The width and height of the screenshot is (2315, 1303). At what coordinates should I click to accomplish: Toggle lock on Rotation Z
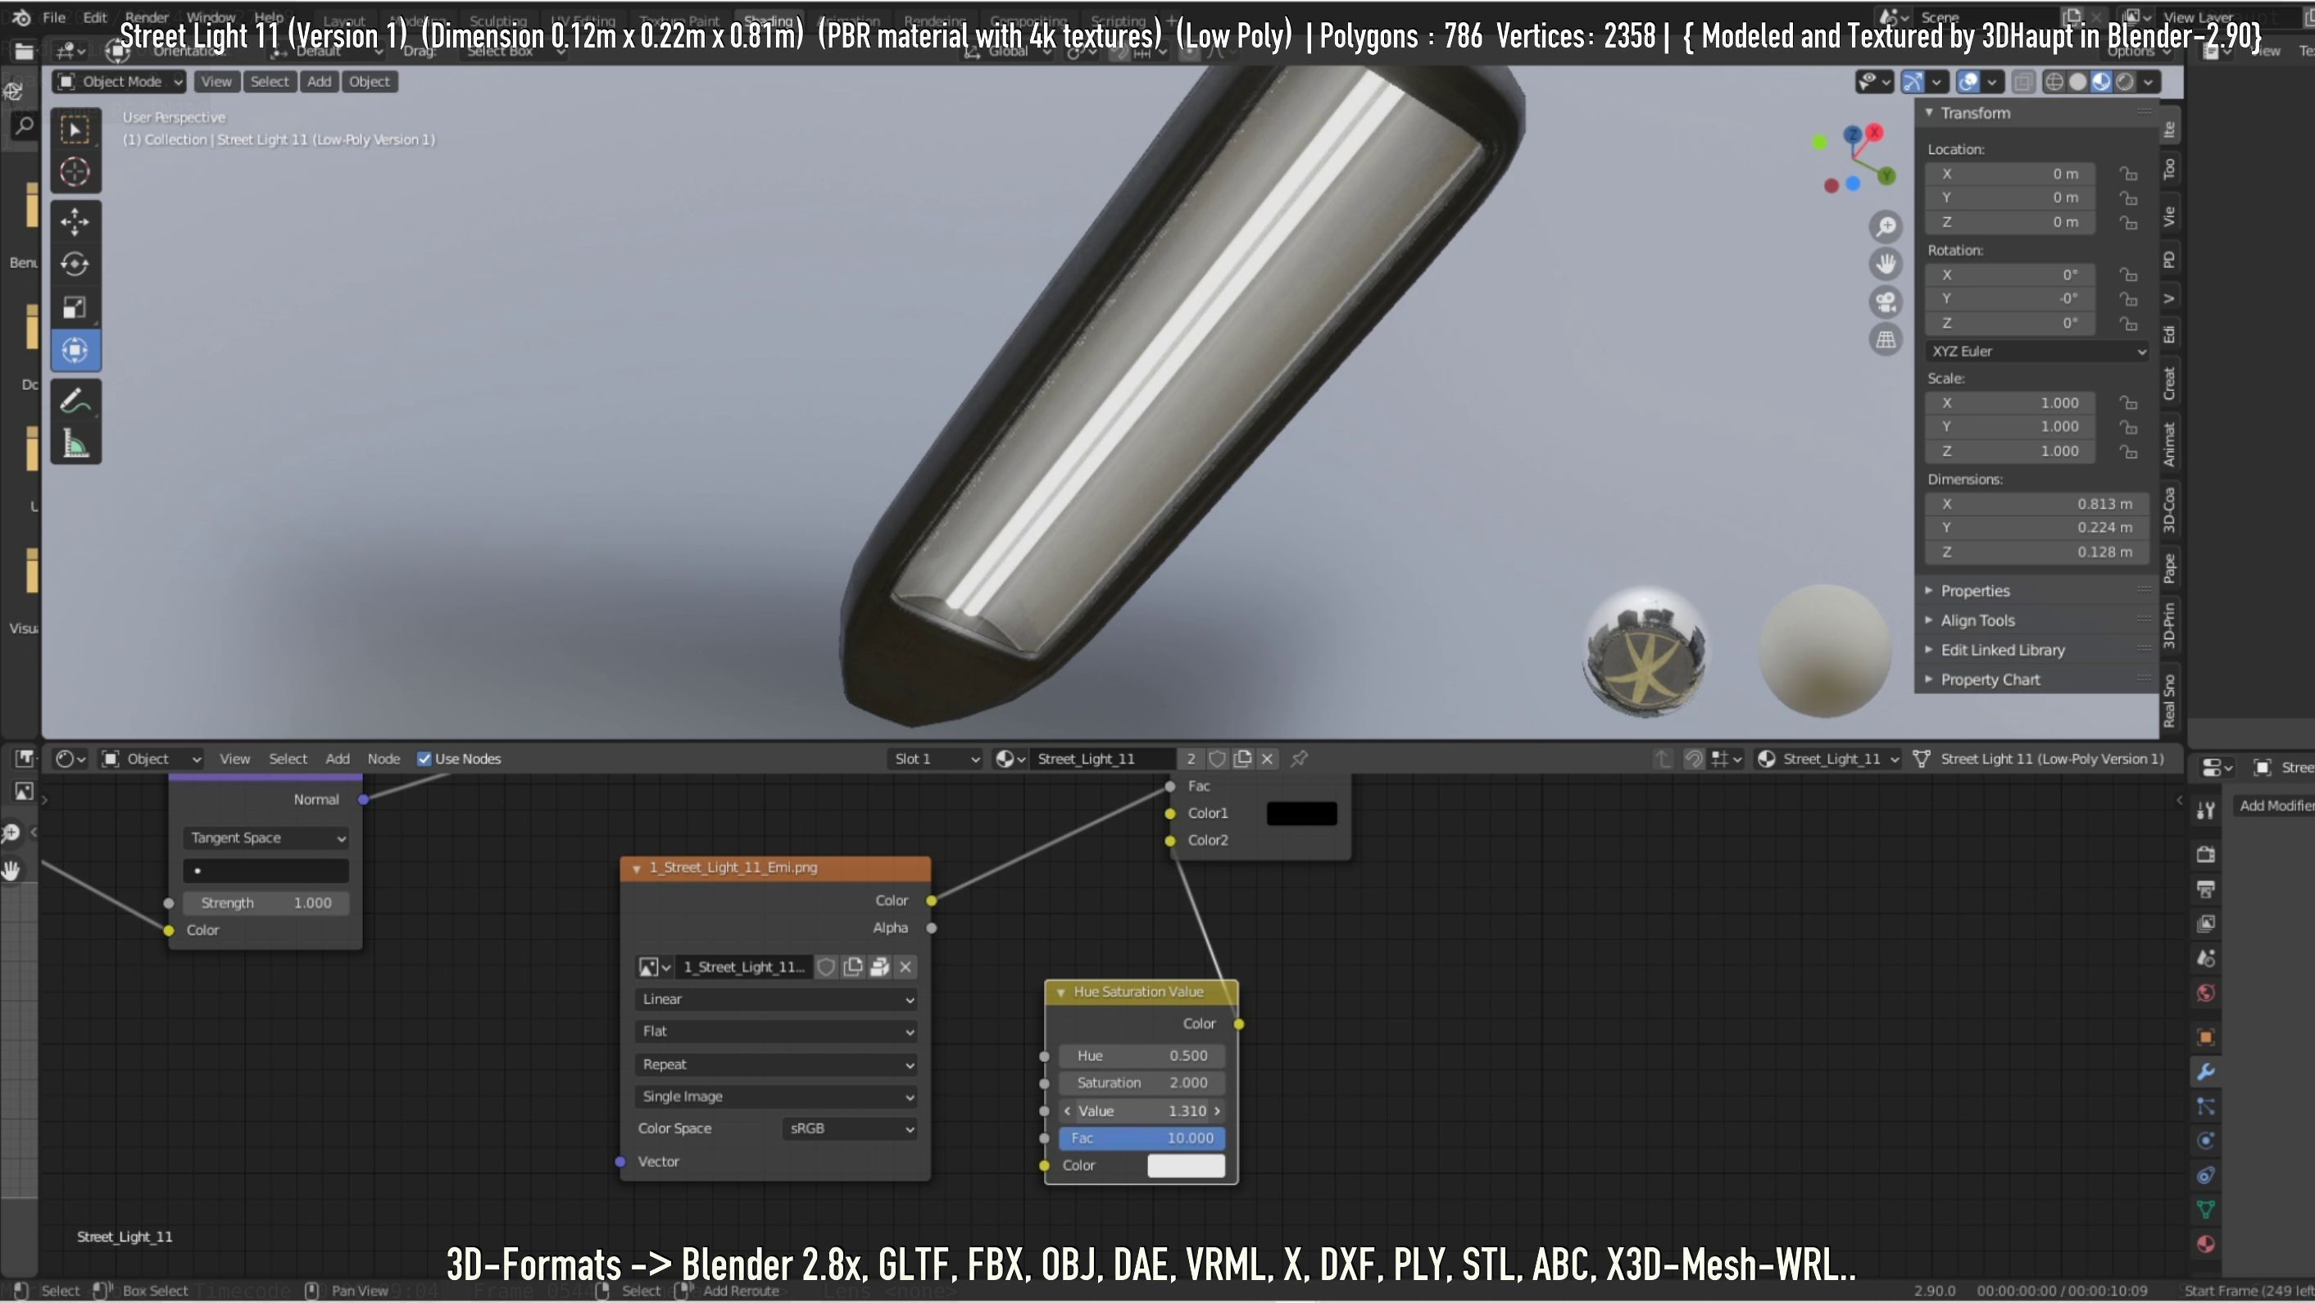[2128, 323]
